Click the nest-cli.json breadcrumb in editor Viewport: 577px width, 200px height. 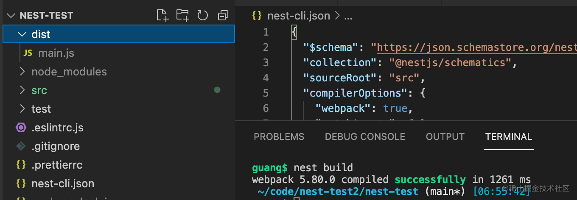(298, 16)
